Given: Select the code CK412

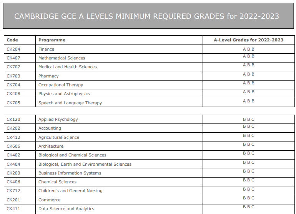Looking at the screenshot, I should (13, 137).
